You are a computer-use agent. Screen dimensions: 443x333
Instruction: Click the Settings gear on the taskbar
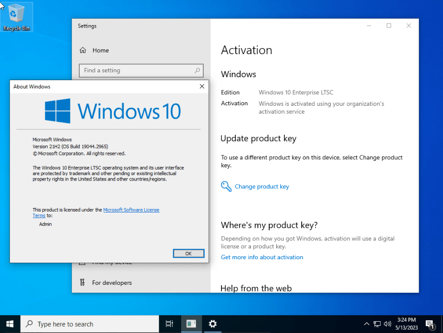[x=213, y=324]
